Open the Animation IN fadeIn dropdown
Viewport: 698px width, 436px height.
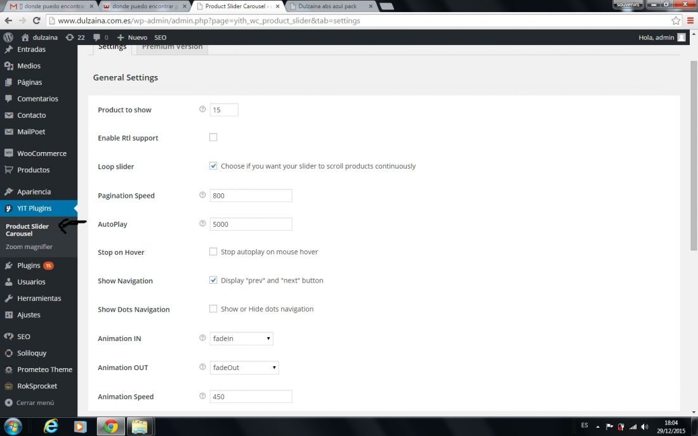(x=241, y=338)
